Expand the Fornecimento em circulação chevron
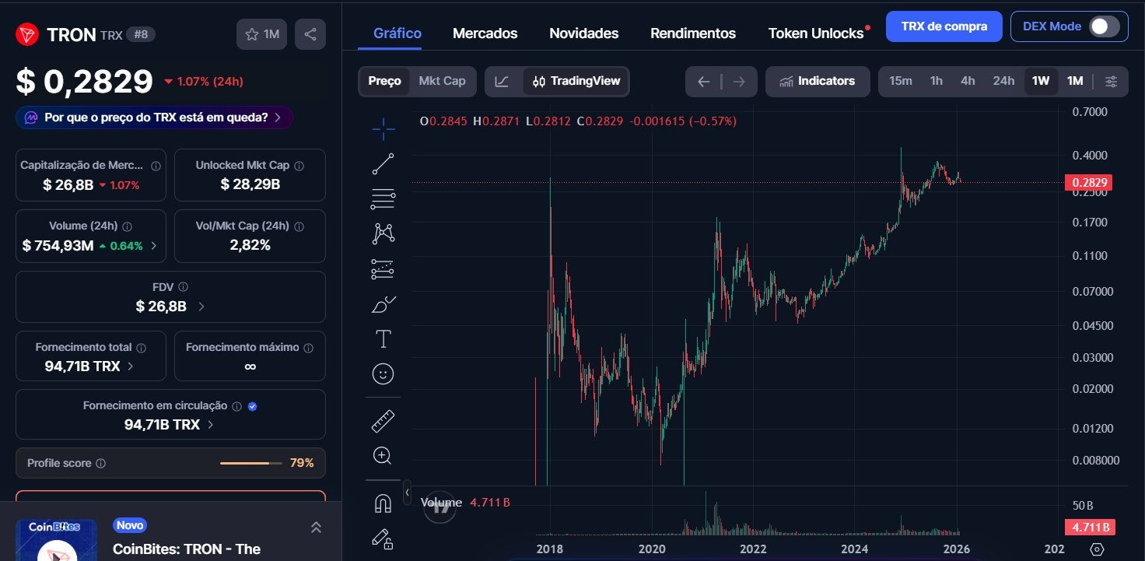1145x561 pixels. pyautogui.click(x=211, y=425)
